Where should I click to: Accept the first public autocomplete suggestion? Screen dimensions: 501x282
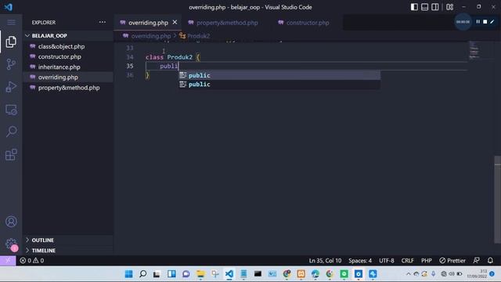[279, 75]
